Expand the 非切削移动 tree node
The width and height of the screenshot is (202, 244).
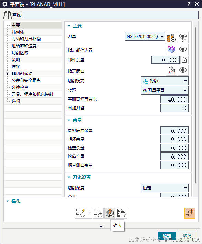[8, 74]
